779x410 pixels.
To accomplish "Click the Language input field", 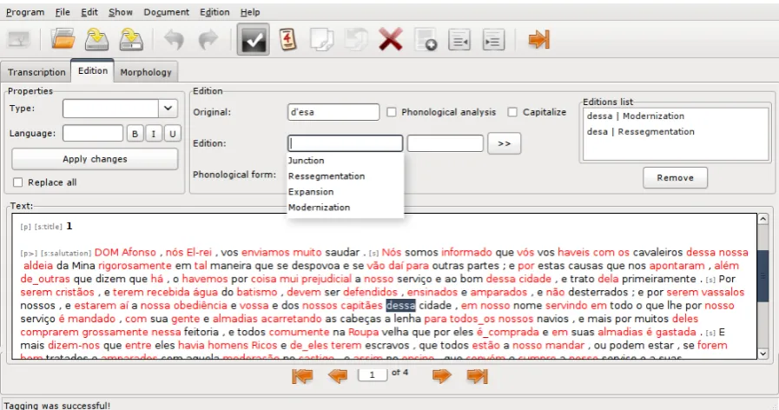I will pos(93,133).
